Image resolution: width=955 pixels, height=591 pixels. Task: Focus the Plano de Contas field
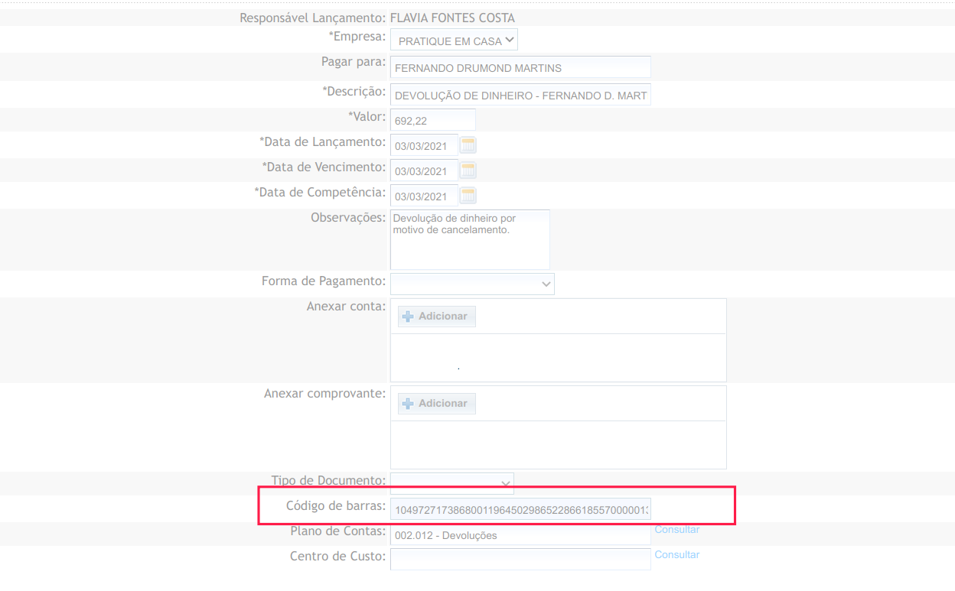tap(520, 535)
